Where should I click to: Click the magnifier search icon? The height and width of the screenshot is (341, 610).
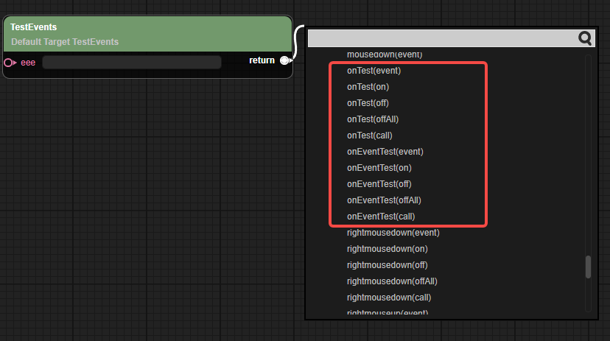(586, 38)
